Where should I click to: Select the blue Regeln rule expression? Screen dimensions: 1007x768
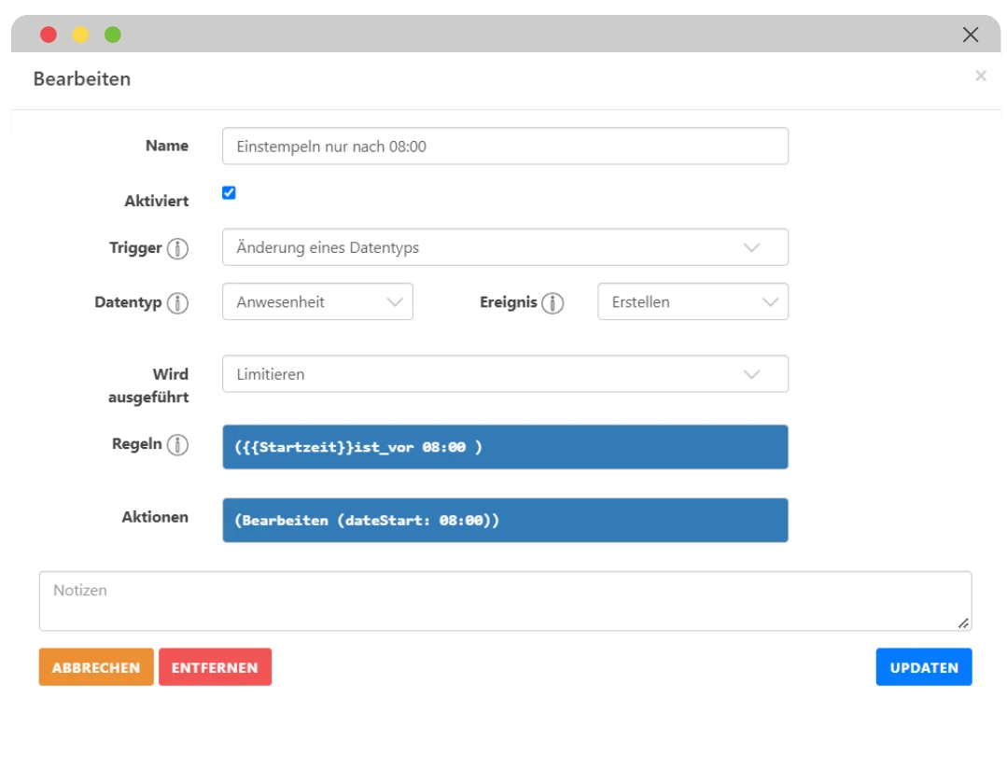(x=504, y=447)
